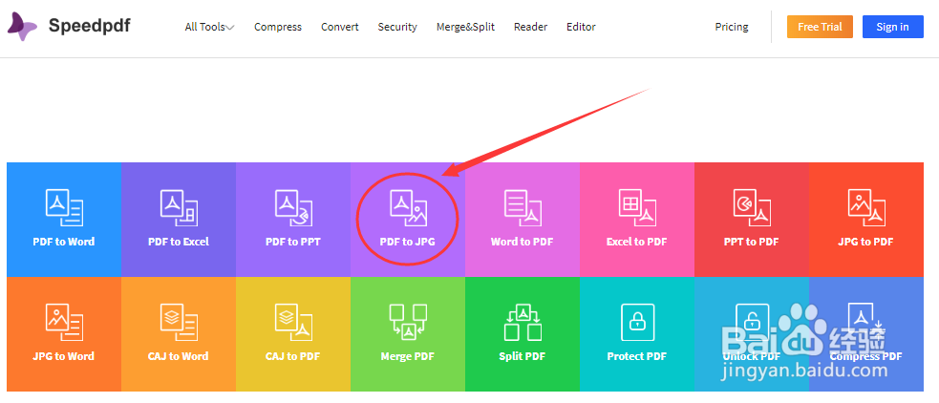
Task: Open the JPG to PDF tool icon
Action: [x=866, y=207]
